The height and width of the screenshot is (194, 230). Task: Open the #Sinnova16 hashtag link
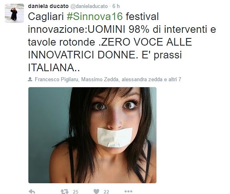pyautogui.click(x=95, y=16)
